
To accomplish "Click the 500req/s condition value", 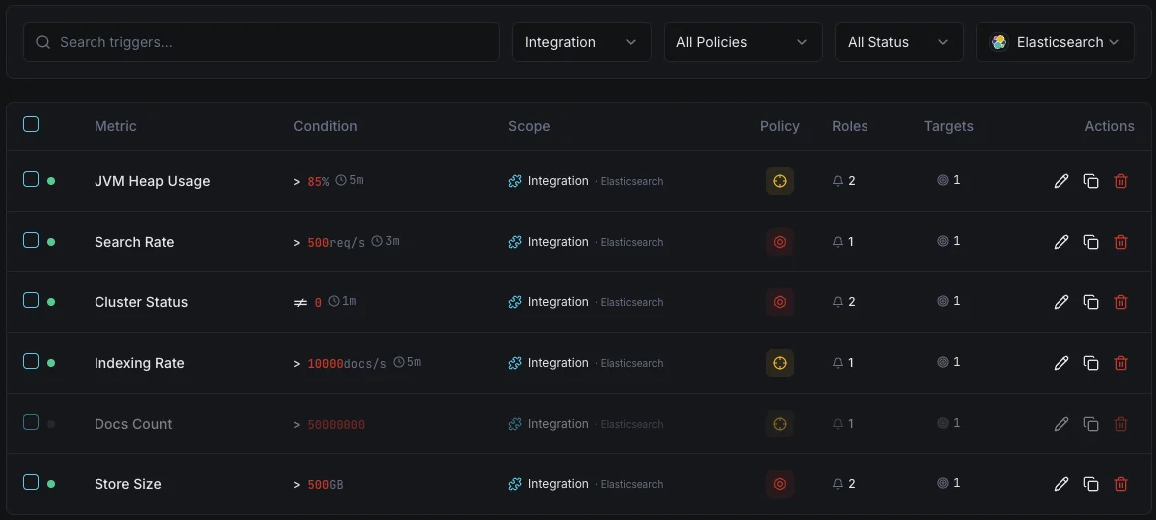I will coord(336,243).
